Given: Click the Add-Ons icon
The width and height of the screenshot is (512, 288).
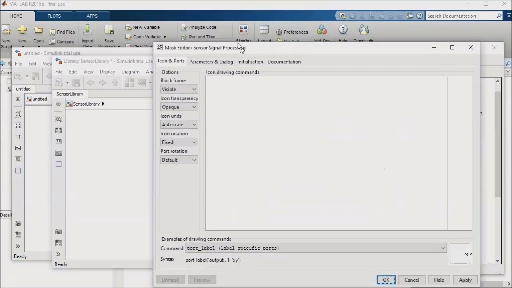Looking at the screenshot, I should click(322, 30).
